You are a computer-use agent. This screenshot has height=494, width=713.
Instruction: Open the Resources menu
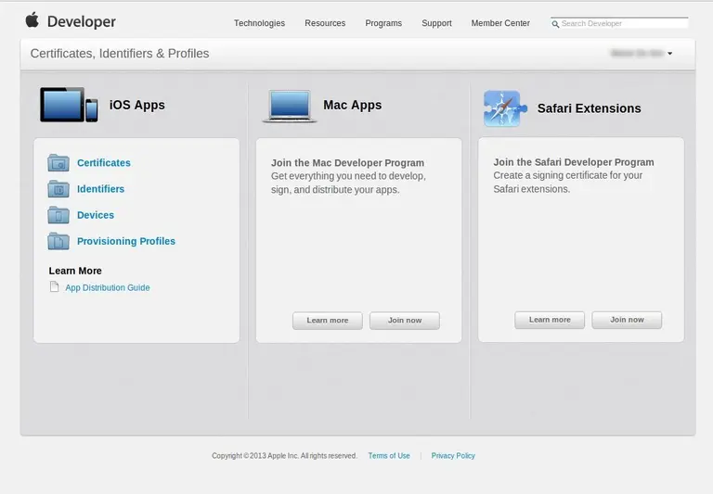[325, 23]
